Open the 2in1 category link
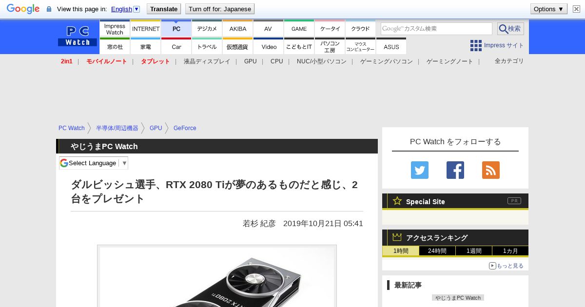585x307 pixels. tap(67, 61)
